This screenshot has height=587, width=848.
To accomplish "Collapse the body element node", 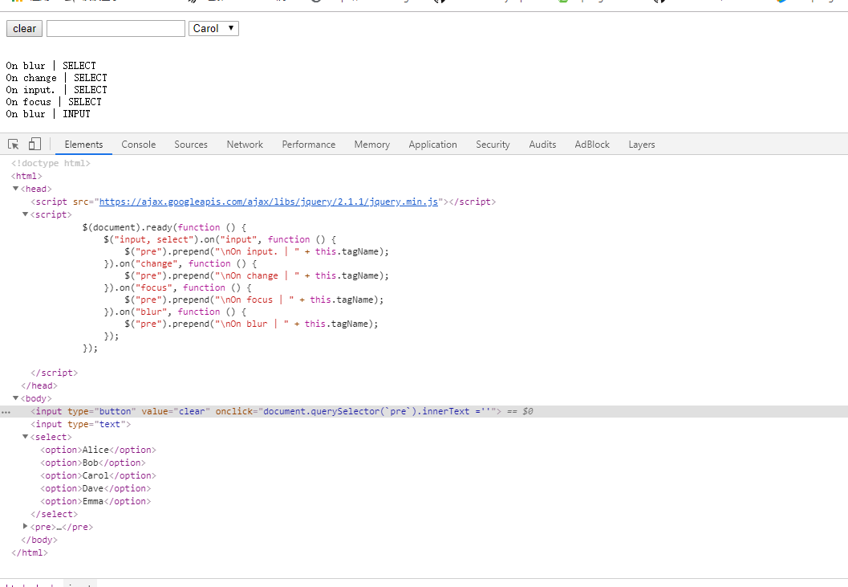I will [x=16, y=398].
